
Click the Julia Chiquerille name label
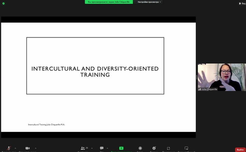coord(209,89)
